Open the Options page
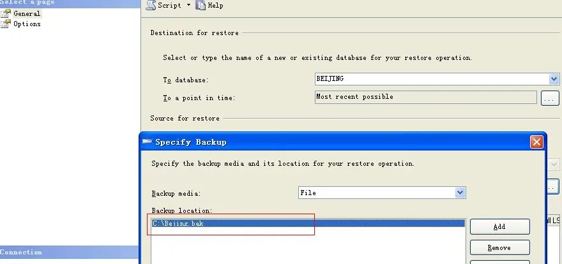Viewport: 562px width, 264px height. tap(27, 24)
